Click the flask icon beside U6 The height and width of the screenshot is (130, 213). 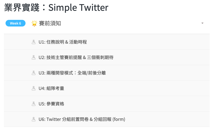[34, 119]
